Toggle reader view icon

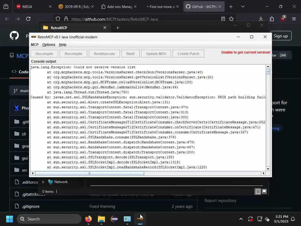[223, 19]
